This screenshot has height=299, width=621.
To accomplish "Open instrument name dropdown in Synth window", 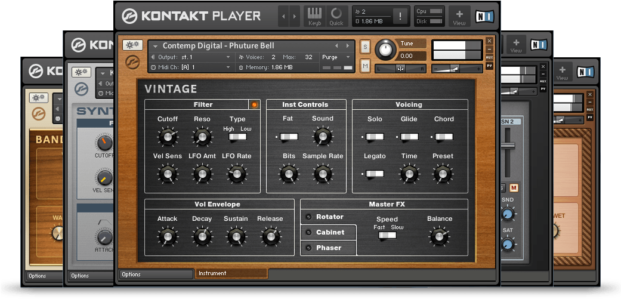I will (x=103, y=73).
